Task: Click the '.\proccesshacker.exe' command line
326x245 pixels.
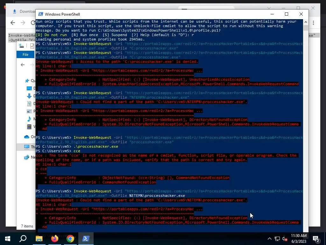Action: (96, 146)
